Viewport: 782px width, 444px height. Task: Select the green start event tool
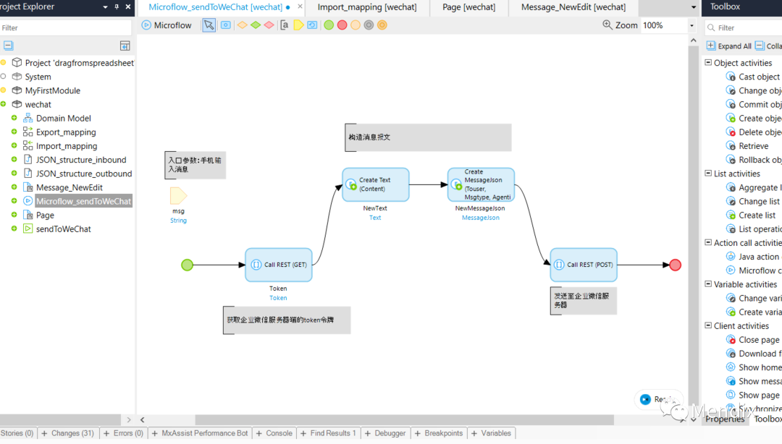click(x=329, y=25)
